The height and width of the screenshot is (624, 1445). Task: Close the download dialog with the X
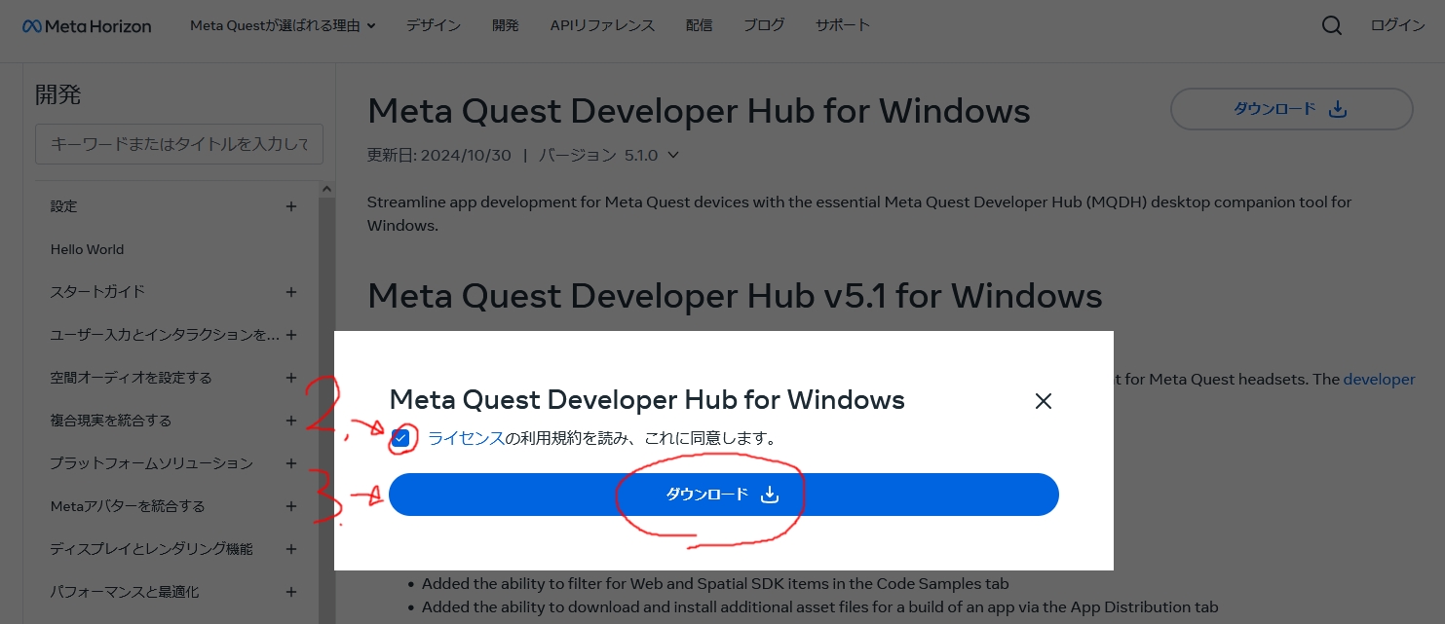tap(1043, 401)
